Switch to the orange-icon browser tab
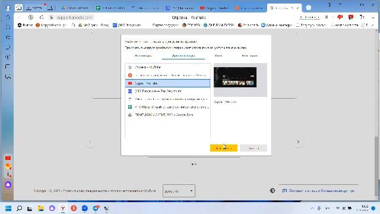The width and height of the screenshot is (380, 214). pyautogui.click(x=249, y=8)
